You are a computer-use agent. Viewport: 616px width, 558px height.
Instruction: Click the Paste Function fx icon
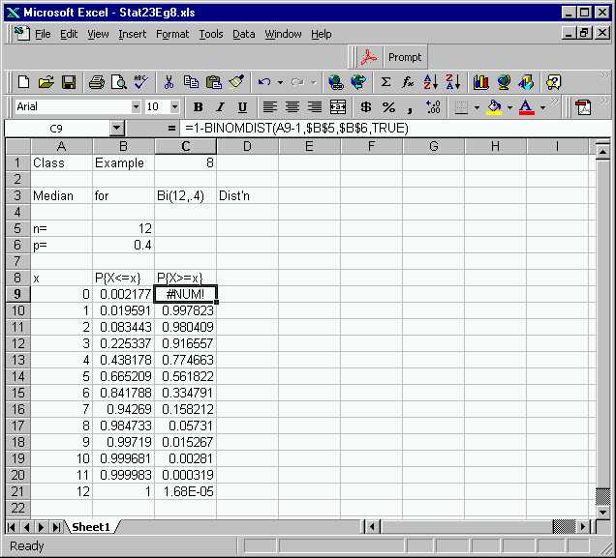pos(408,82)
